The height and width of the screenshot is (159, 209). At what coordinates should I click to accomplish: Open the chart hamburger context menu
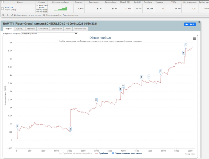tap(194, 39)
